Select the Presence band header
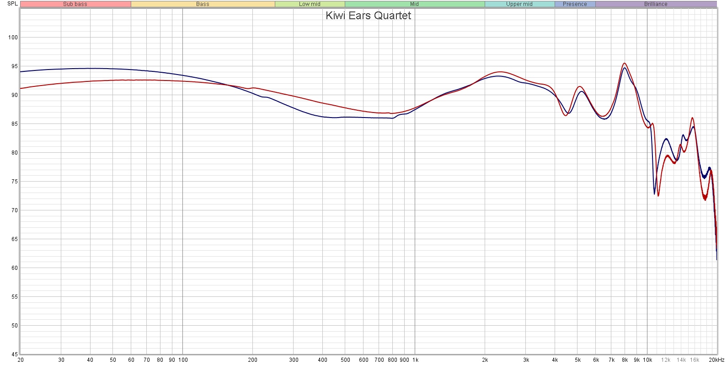Viewport: 727px width, 365px height. tap(575, 4)
